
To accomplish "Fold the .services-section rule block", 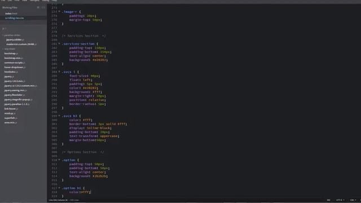I will [x=59, y=43].
